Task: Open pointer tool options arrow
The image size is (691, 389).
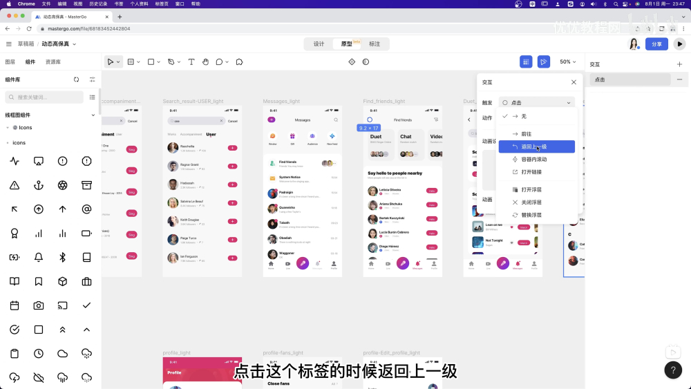Action: point(118,62)
